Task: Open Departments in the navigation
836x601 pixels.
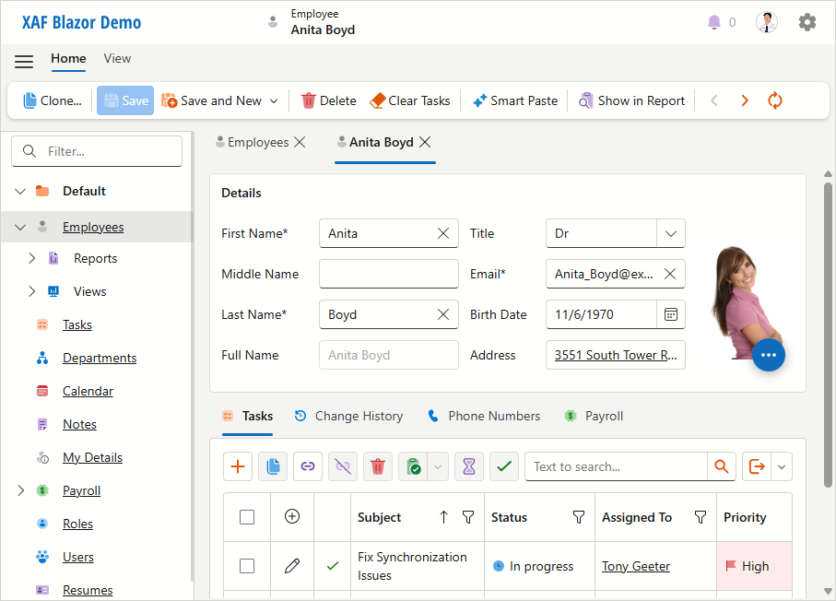Action: click(100, 358)
